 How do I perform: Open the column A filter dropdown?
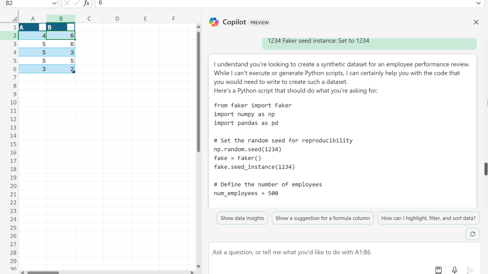click(x=42, y=27)
